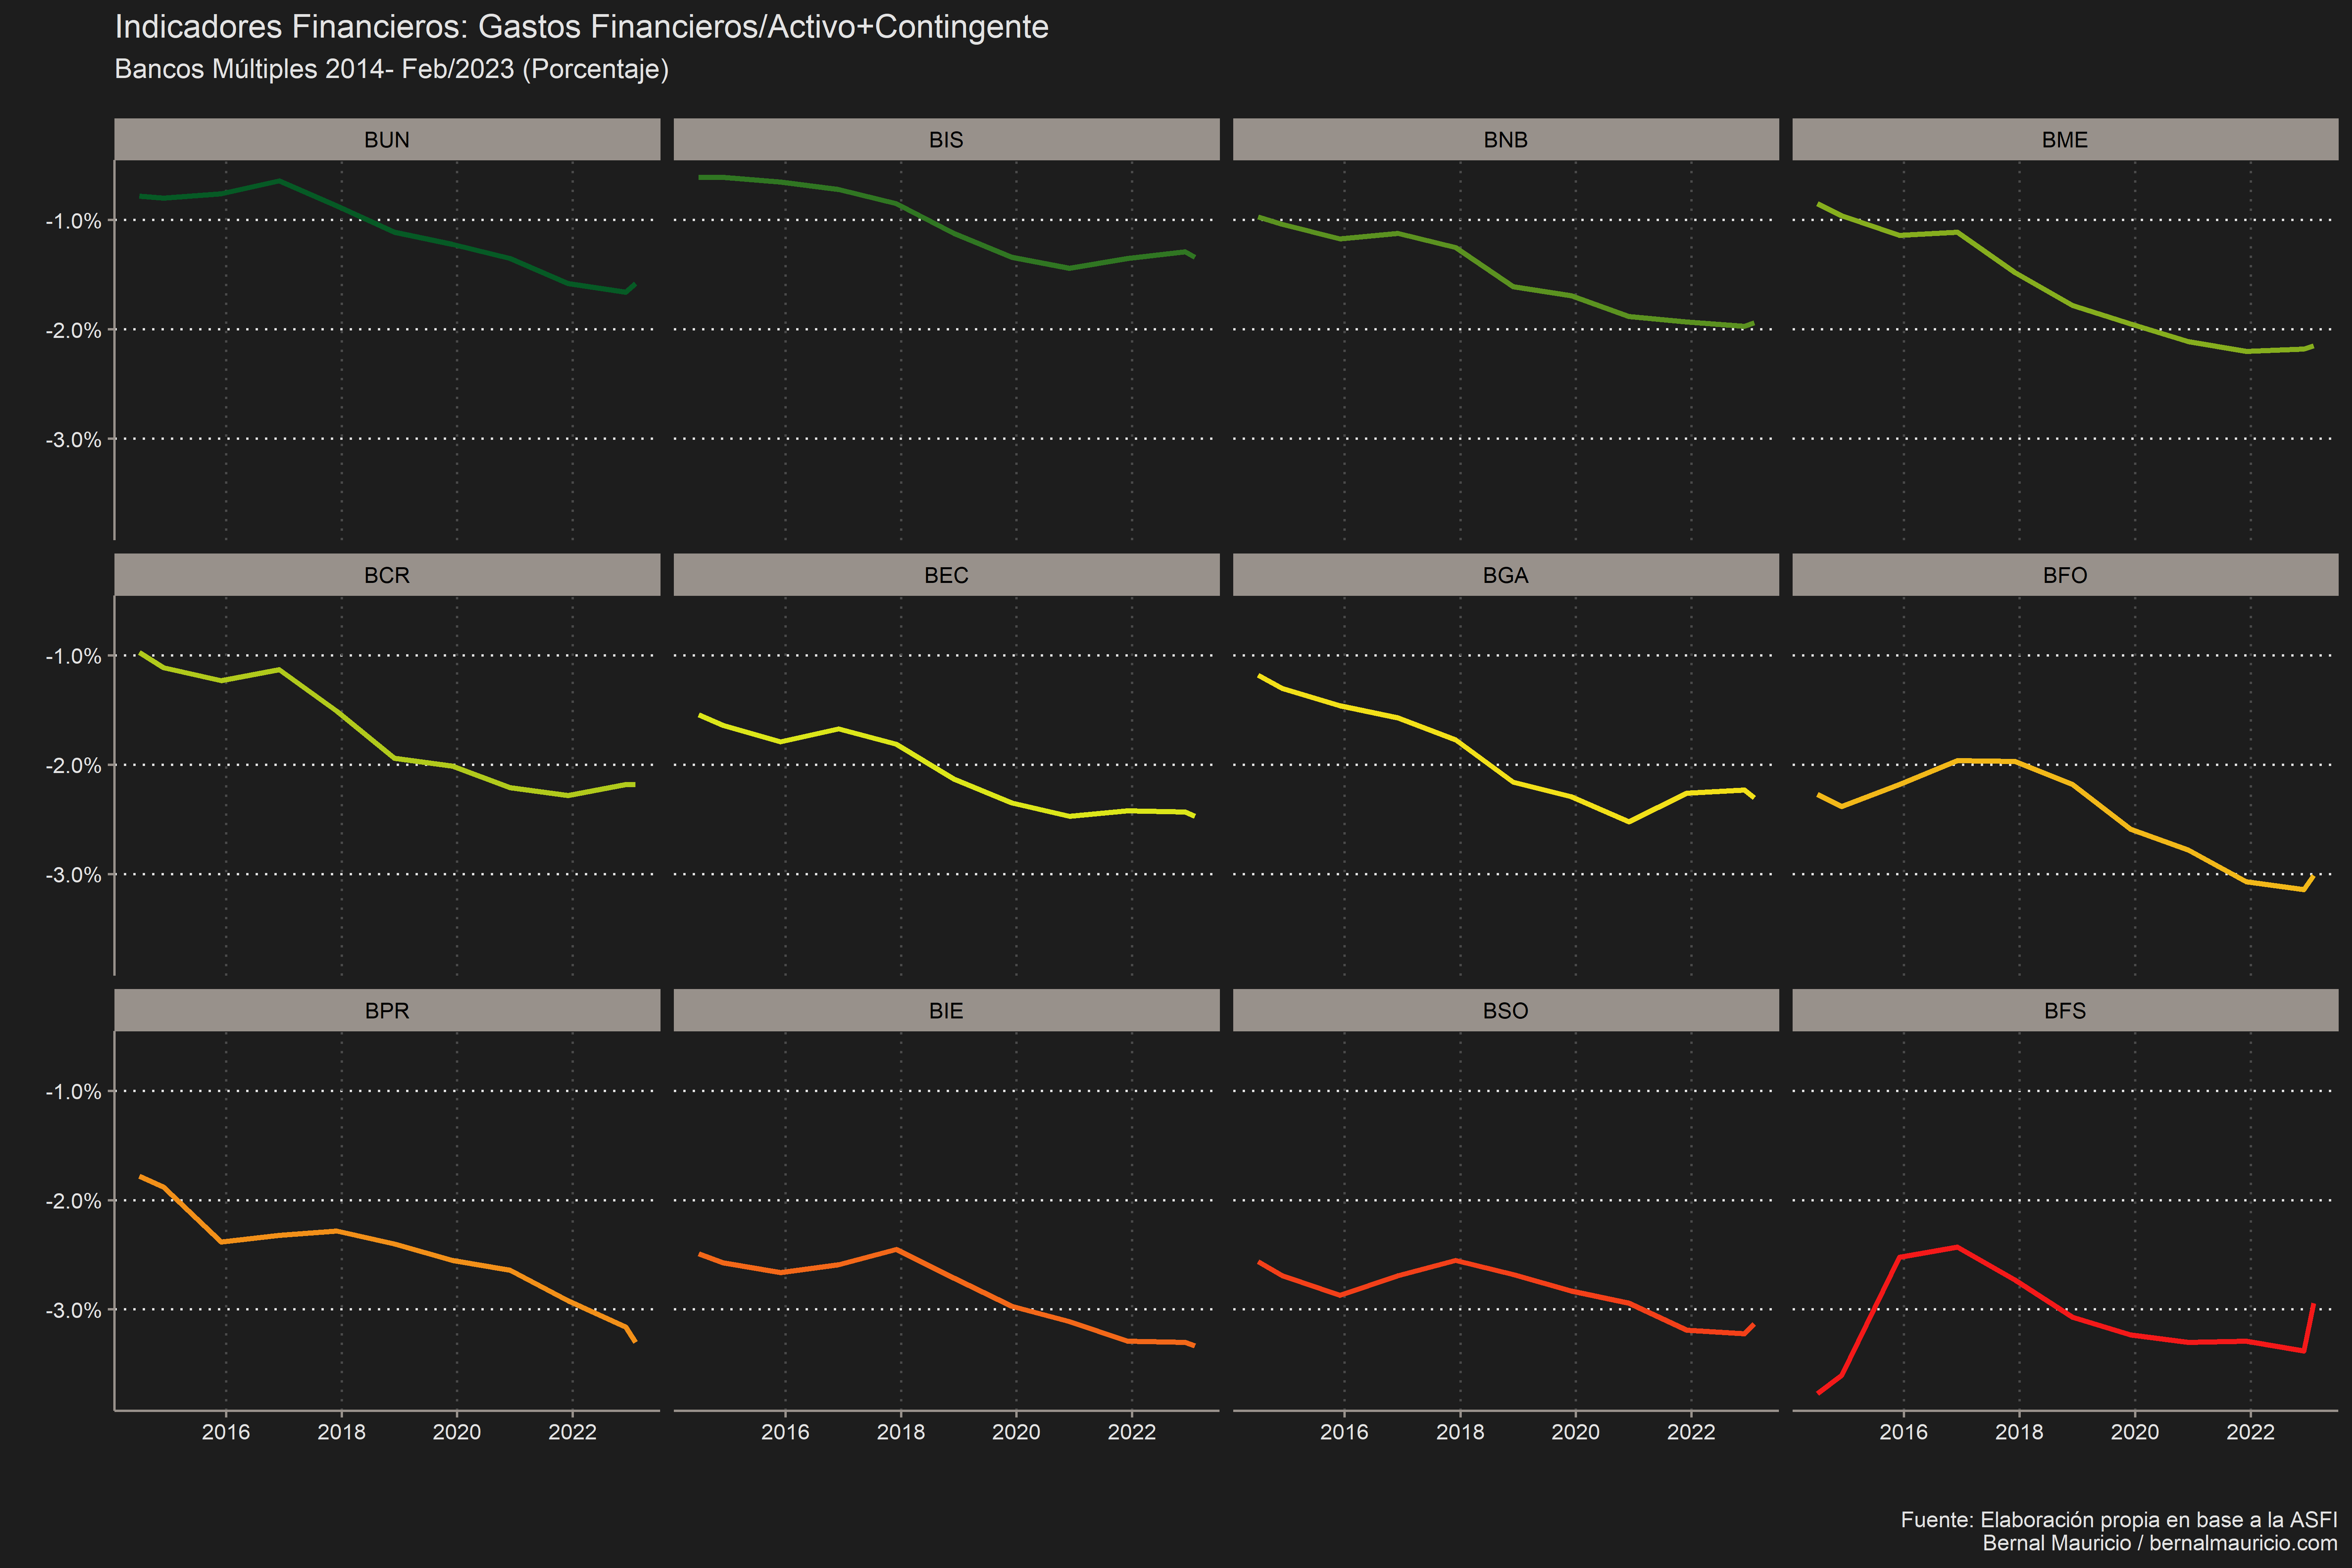Screen dimensions: 2352x1568
Task: Click the 2020 year label under BPR panel
Action: (457, 1432)
